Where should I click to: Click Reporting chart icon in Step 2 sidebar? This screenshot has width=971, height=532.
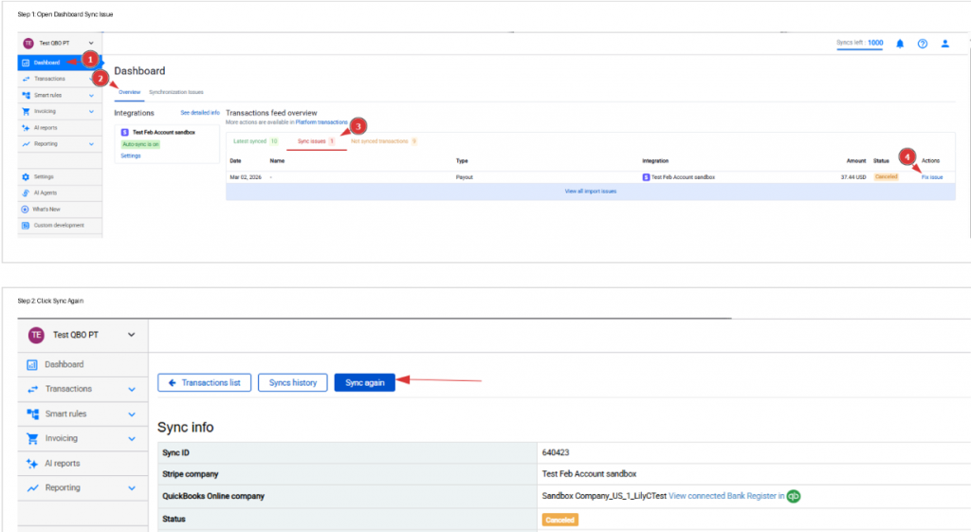point(32,488)
